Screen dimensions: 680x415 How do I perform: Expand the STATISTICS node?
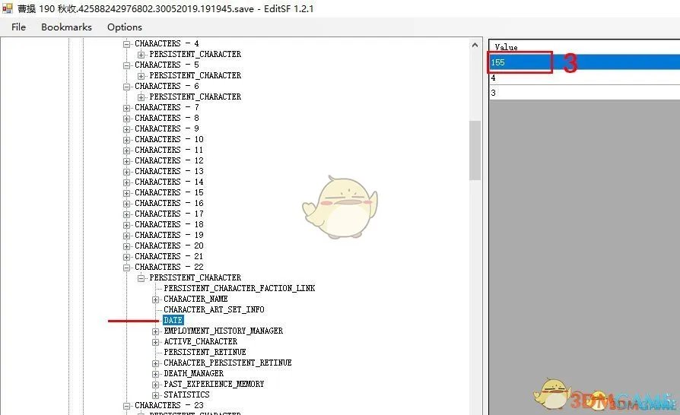coord(156,394)
